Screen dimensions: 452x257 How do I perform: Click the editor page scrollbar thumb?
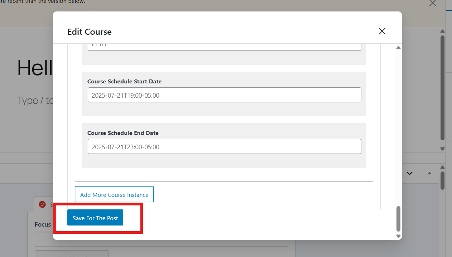coord(442,88)
